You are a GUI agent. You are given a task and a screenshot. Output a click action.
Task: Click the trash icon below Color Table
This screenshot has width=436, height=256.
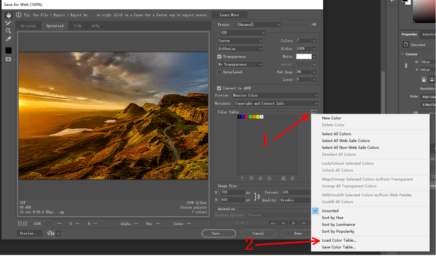[293, 178]
